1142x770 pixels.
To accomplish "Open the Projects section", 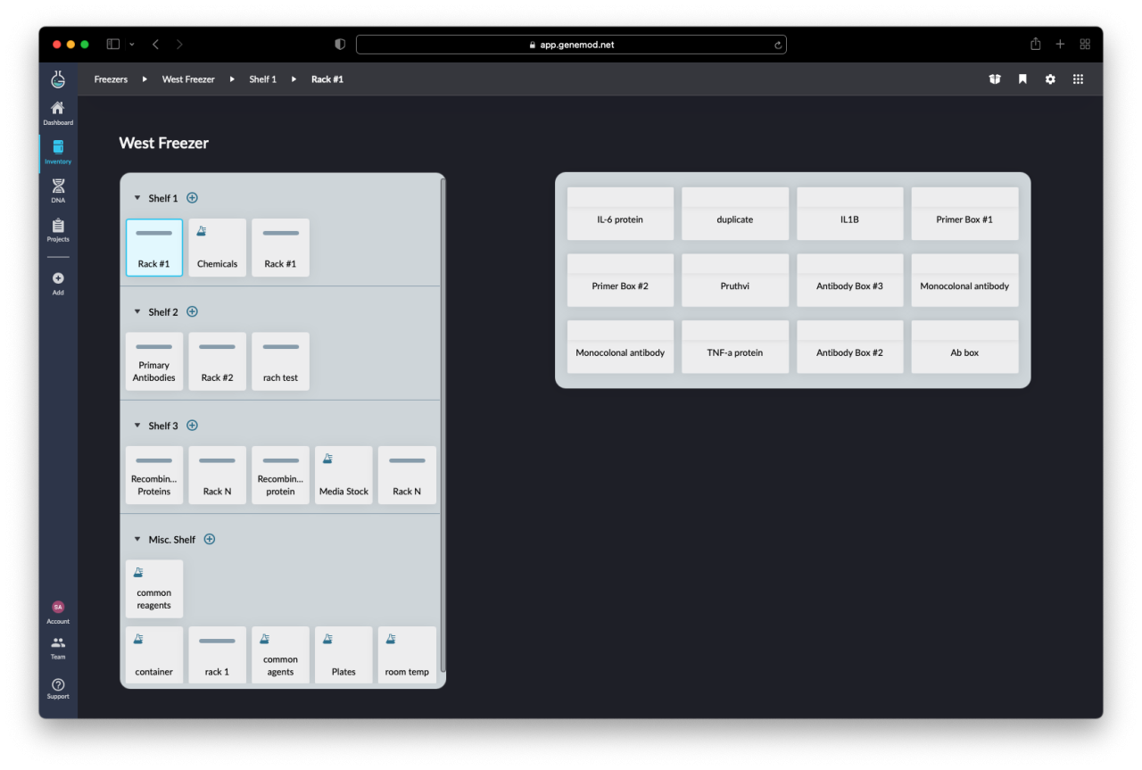I will point(58,230).
